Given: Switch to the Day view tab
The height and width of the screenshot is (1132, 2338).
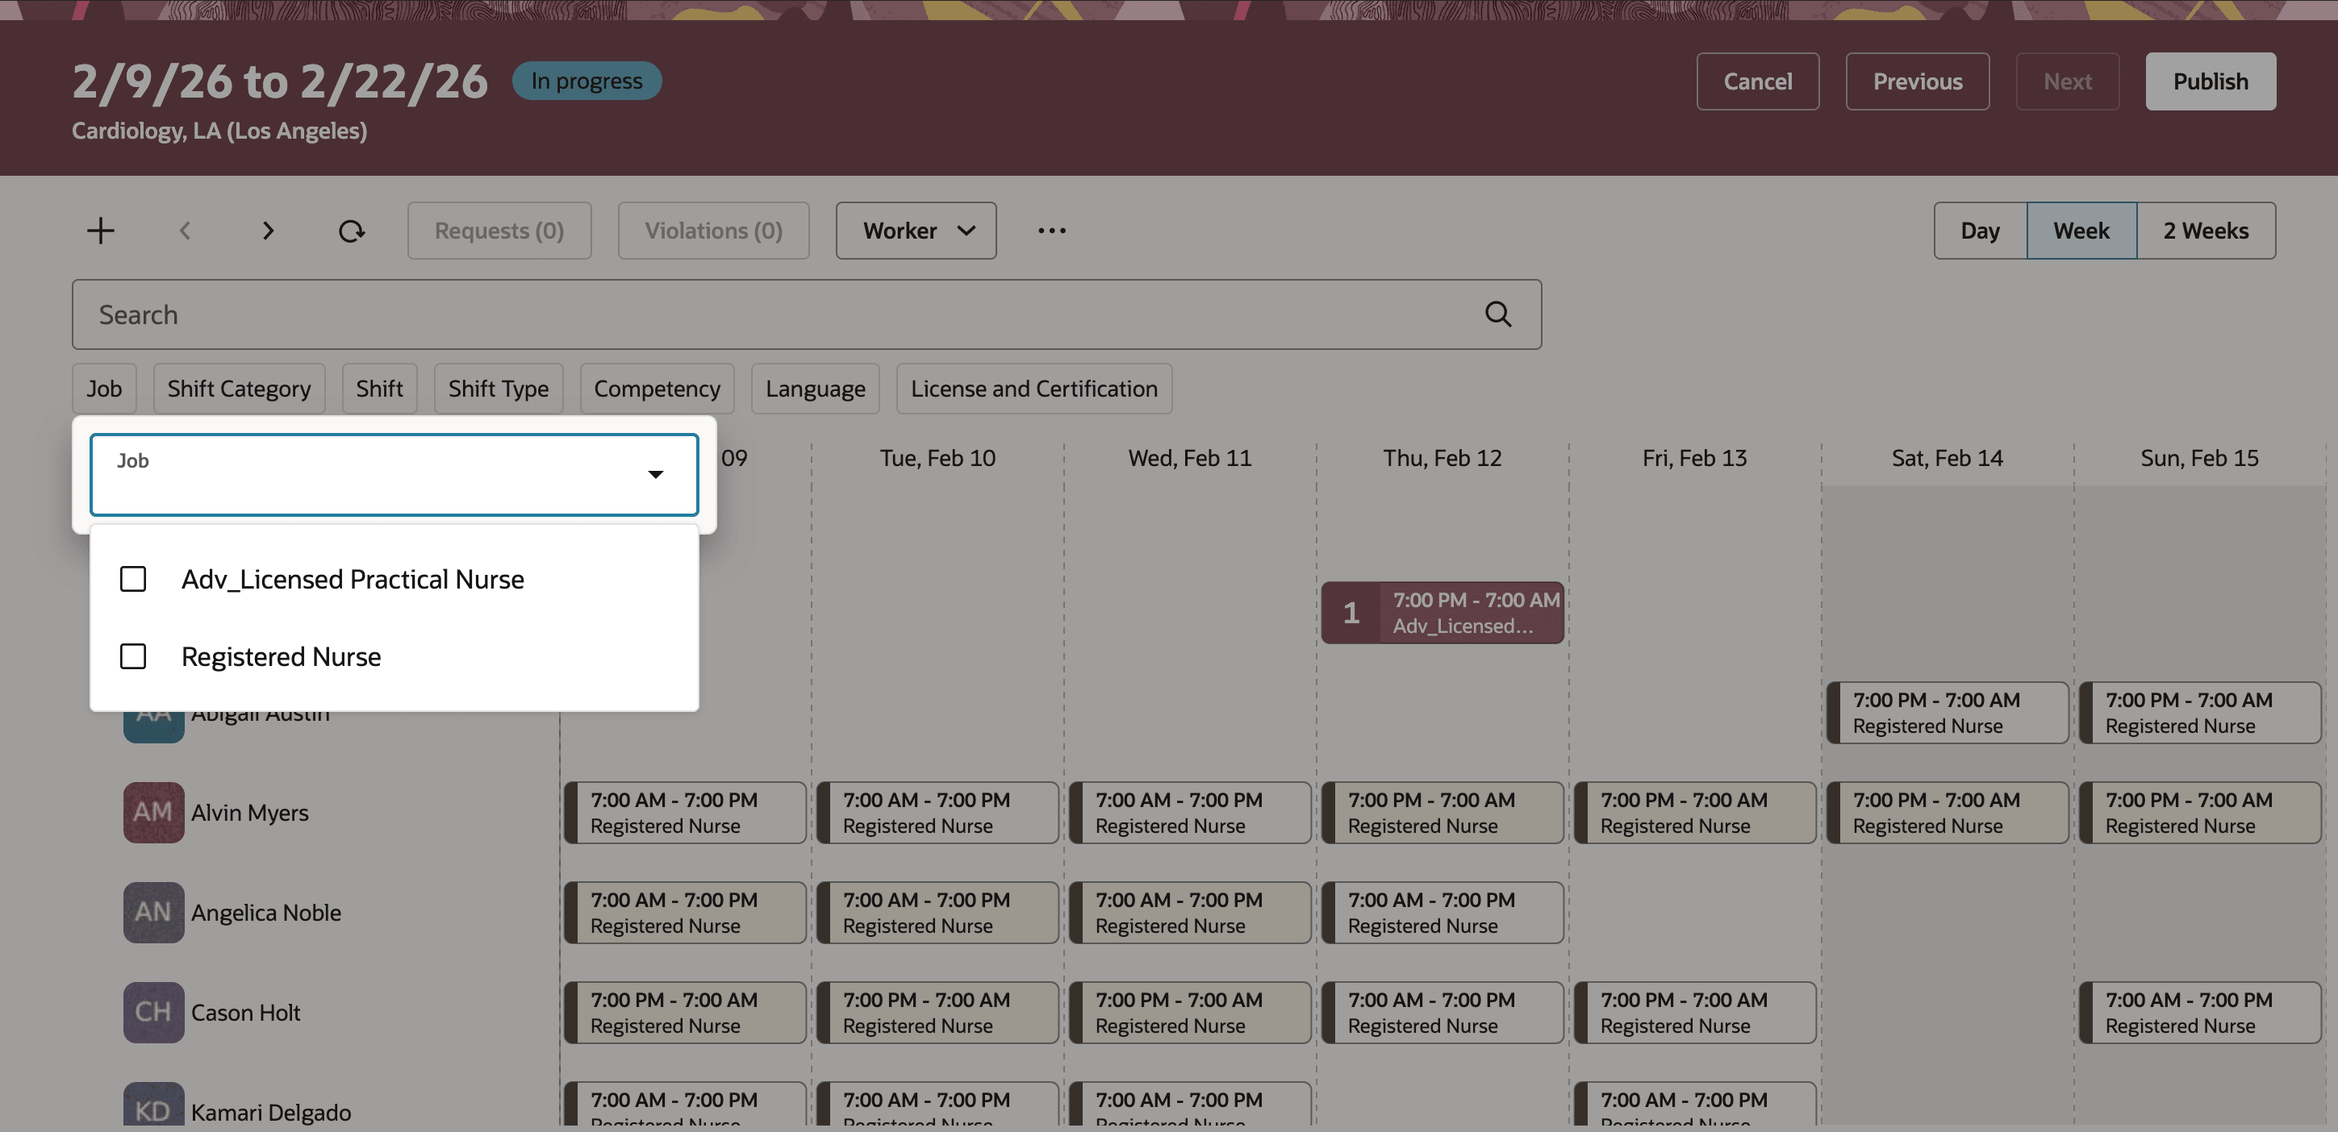Looking at the screenshot, I should [1980, 230].
